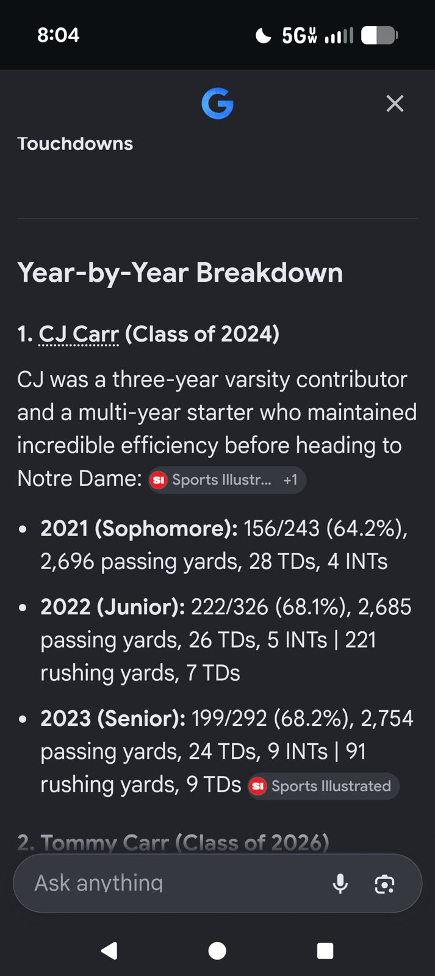
Task: Close the Google AI overlay
Action: (x=395, y=104)
